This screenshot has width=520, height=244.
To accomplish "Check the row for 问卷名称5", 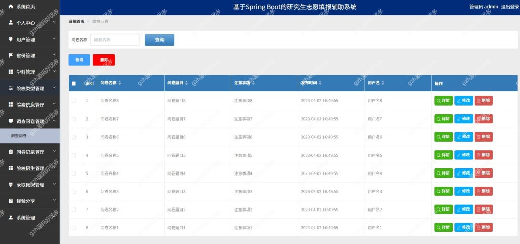I will pyautogui.click(x=74, y=155).
